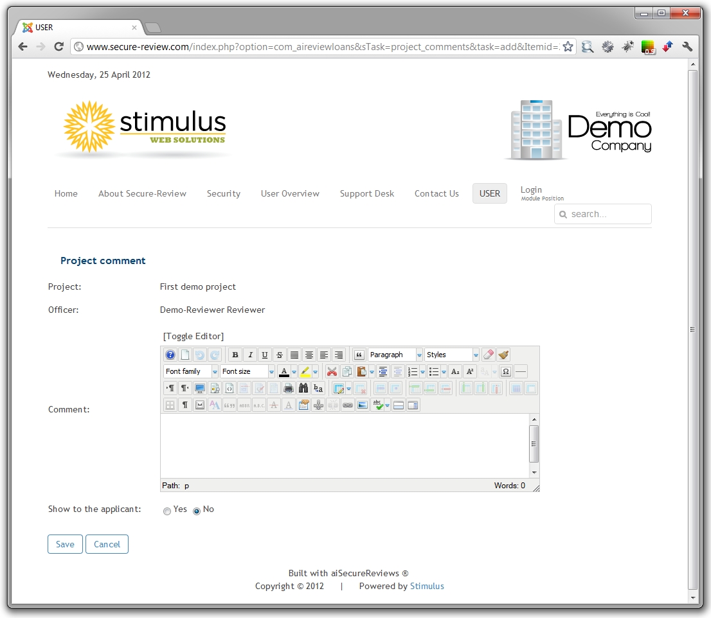Click the editor help question mark icon
Viewport: 711px width, 618px height.
pos(170,355)
